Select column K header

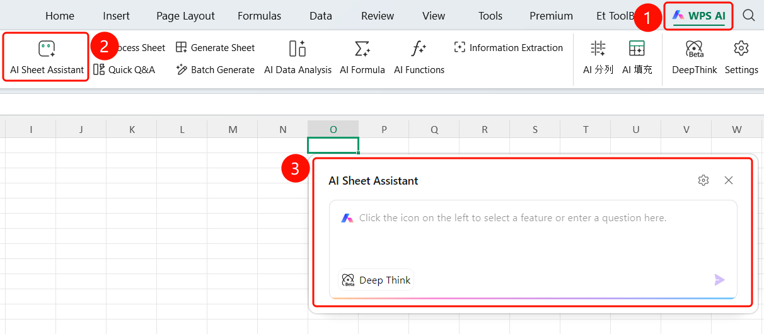click(x=132, y=129)
